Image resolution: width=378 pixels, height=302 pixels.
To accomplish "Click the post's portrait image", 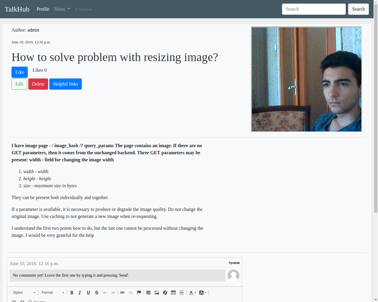I will click(307, 80).
